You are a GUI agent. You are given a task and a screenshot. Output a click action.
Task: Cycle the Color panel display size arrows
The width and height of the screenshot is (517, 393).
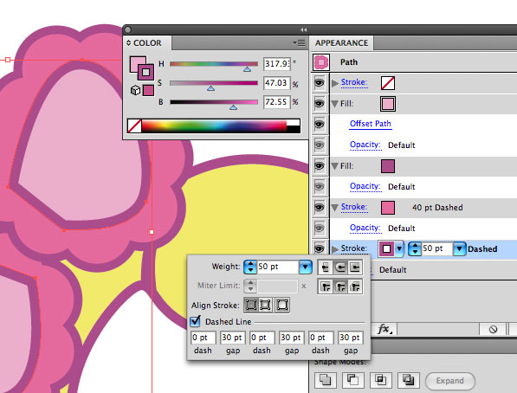128,43
